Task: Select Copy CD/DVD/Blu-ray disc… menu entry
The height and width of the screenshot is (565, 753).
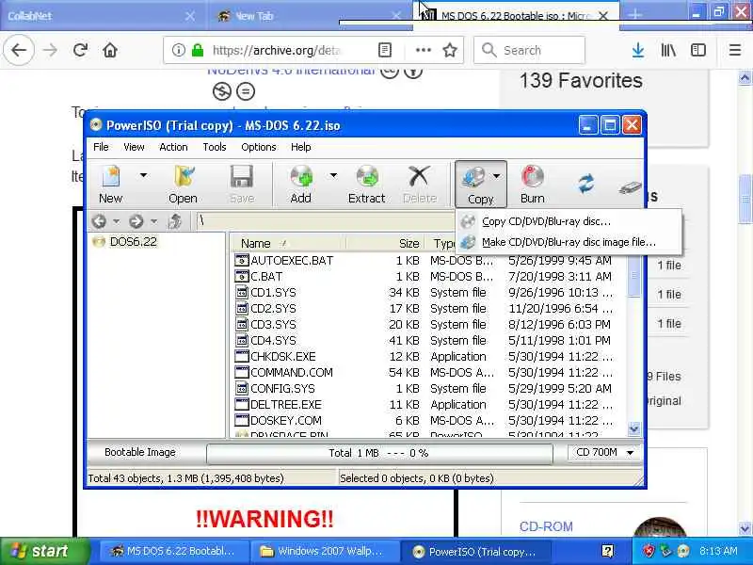Action: 547,221
